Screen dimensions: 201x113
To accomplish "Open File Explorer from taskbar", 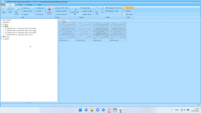I will (92, 110).
